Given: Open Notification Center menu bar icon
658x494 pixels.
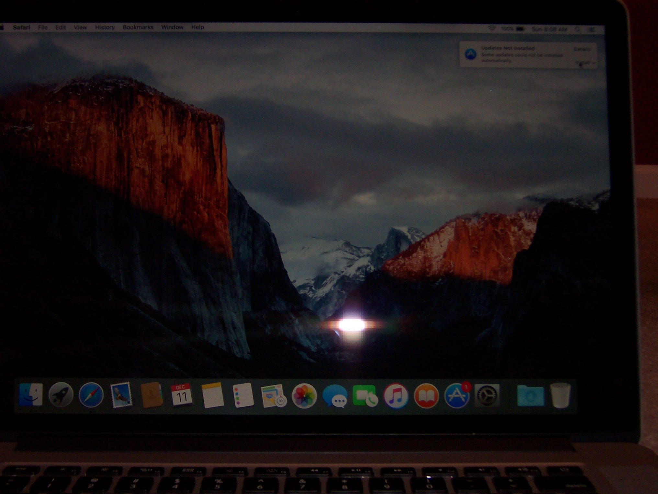Looking at the screenshot, I should [x=592, y=29].
